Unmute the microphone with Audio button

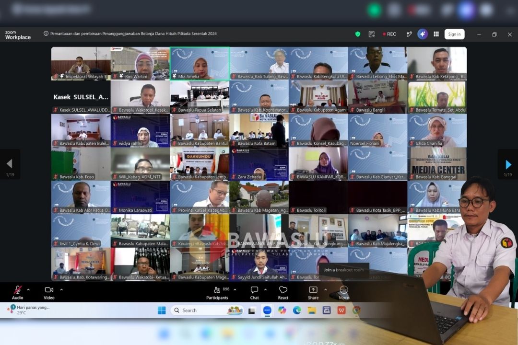18,292
